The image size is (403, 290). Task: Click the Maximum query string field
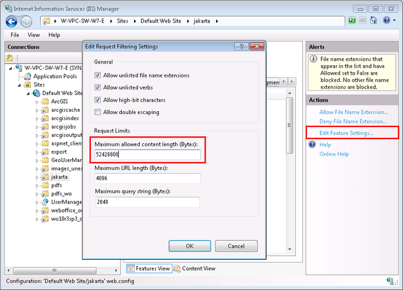(x=147, y=202)
